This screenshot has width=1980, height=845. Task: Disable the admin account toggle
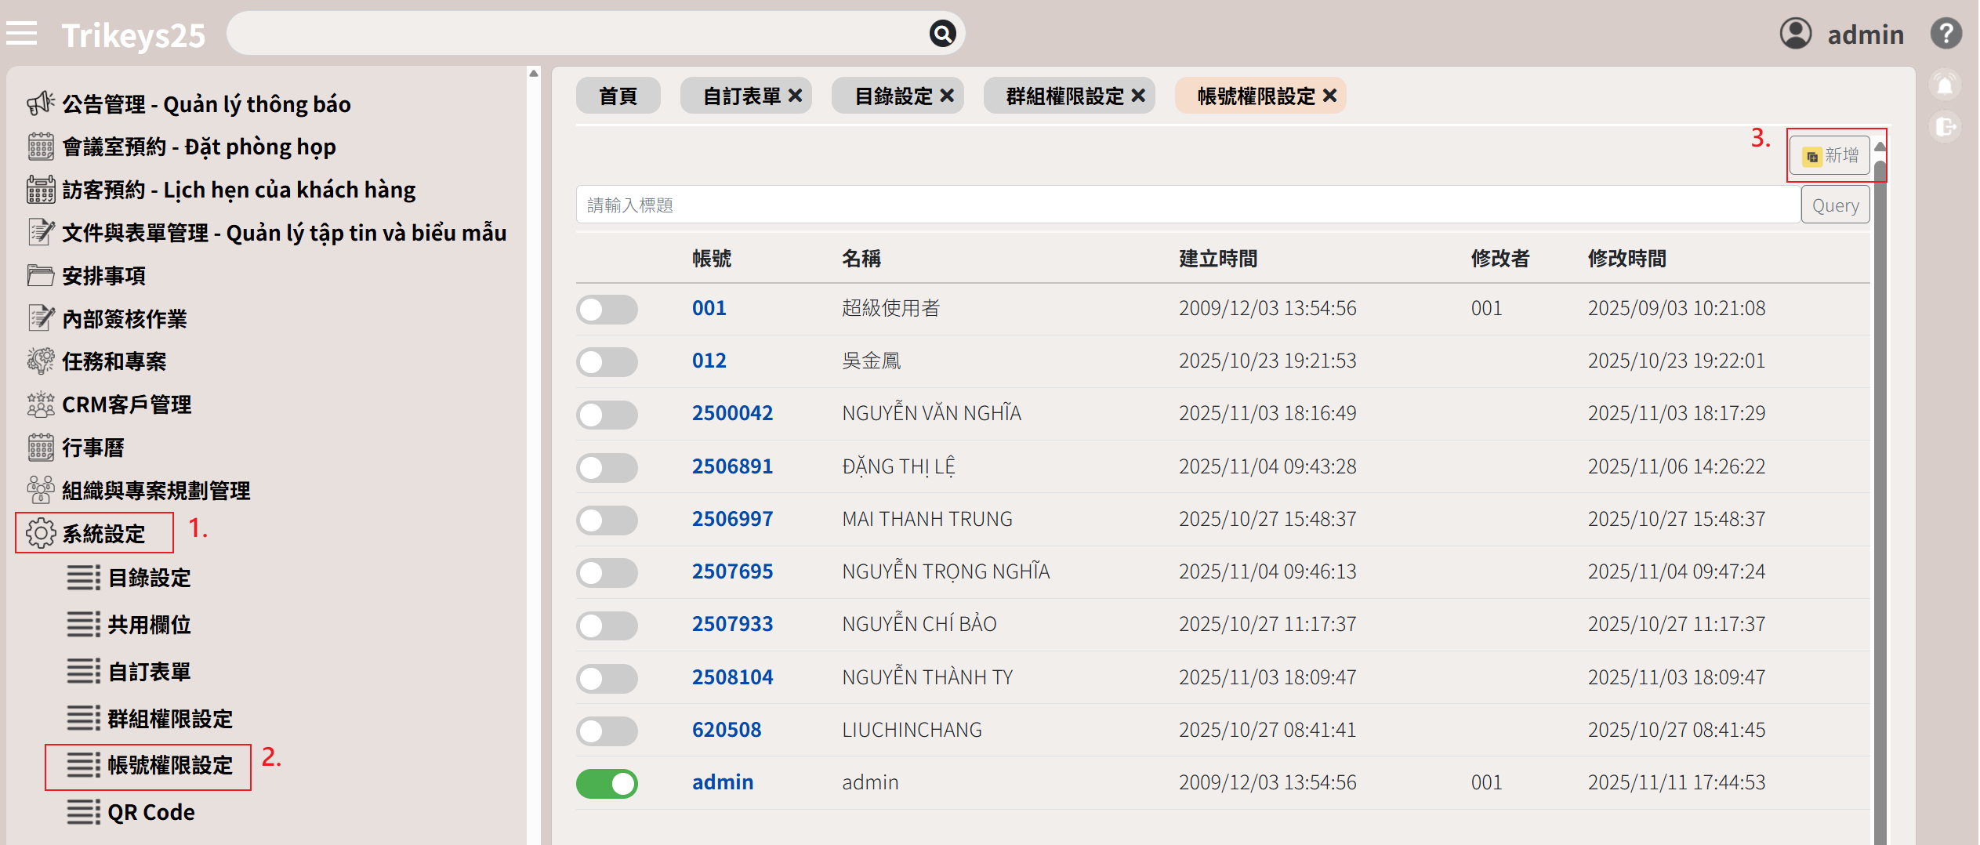tap(607, 783)
